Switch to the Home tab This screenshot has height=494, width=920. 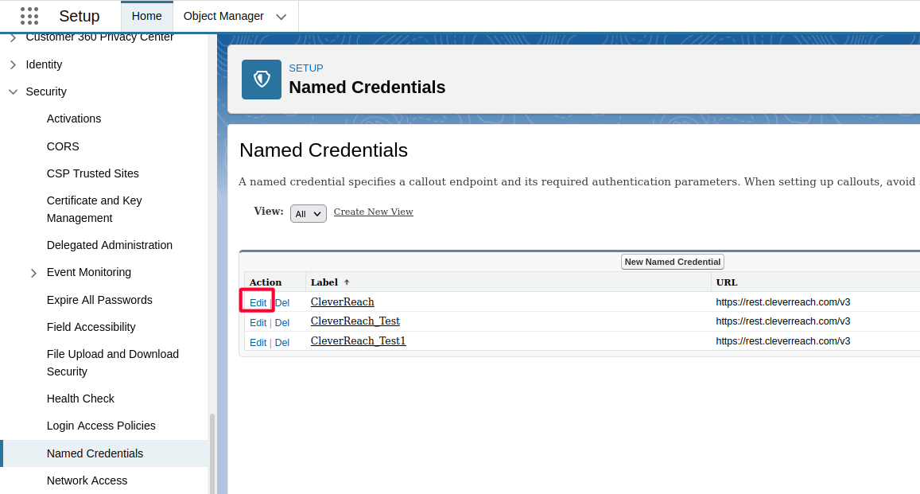click(146, 17)
